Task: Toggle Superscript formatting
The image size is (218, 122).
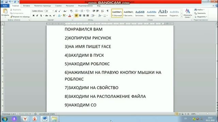Action: coord(54,16)
